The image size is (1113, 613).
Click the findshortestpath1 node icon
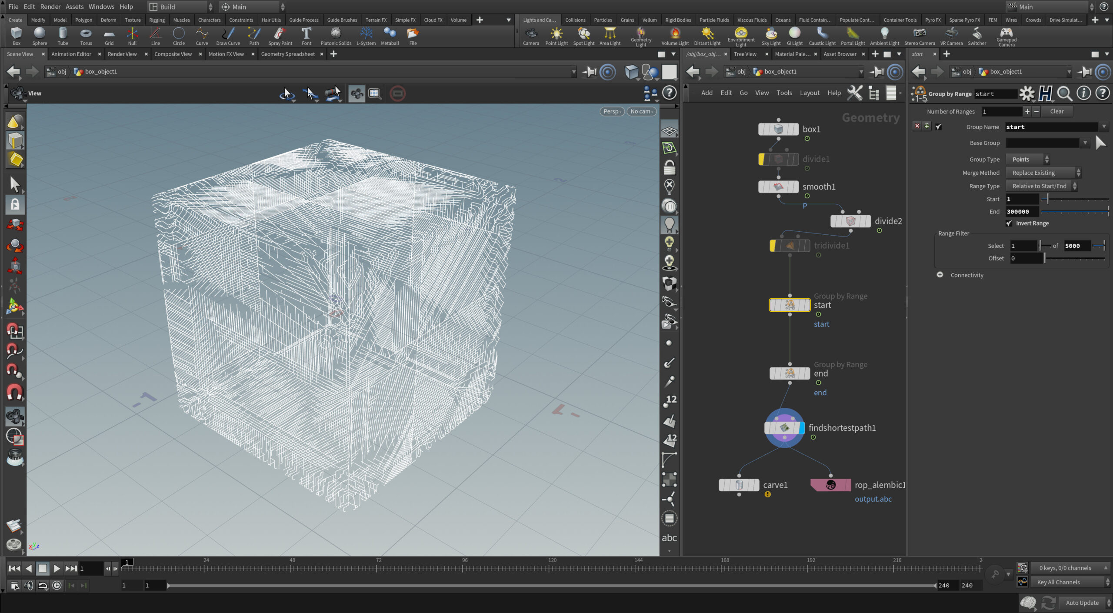[784, 428]
